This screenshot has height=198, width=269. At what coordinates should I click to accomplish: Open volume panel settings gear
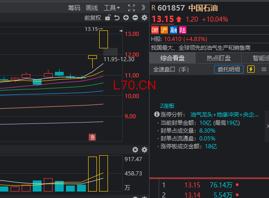coord(144,150)
